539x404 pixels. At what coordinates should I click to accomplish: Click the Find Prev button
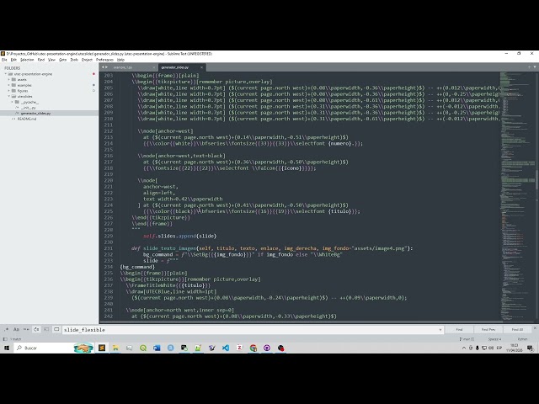(x=488, y=329)
